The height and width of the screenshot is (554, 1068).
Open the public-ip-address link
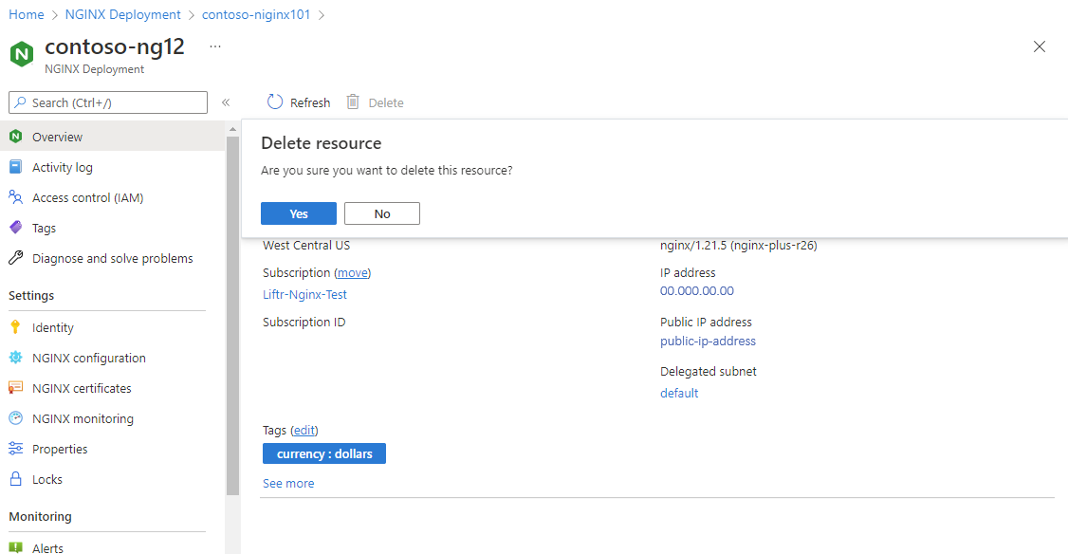coord(708,341)
